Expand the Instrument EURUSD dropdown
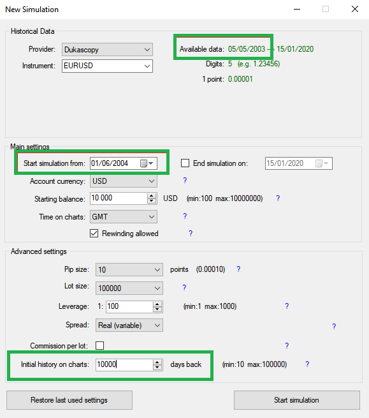 click(107, 66)
